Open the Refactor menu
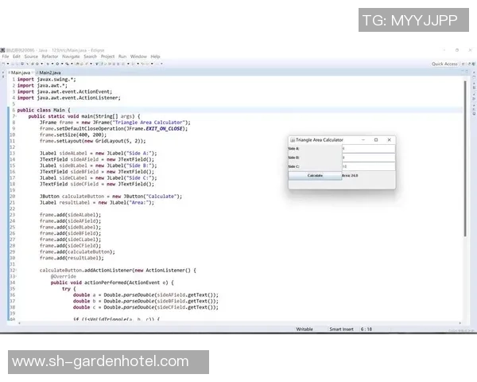477x382 pixels. [x=50, y=57]
